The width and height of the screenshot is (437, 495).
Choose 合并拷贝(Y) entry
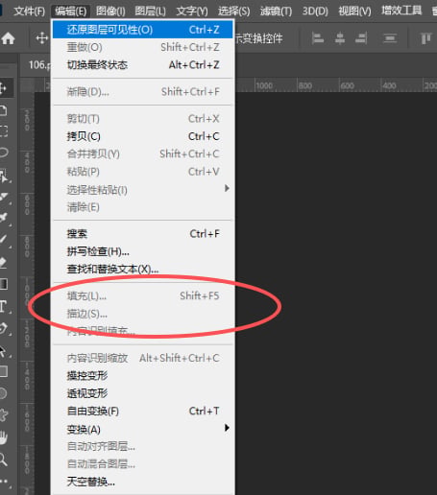point(143,153)
